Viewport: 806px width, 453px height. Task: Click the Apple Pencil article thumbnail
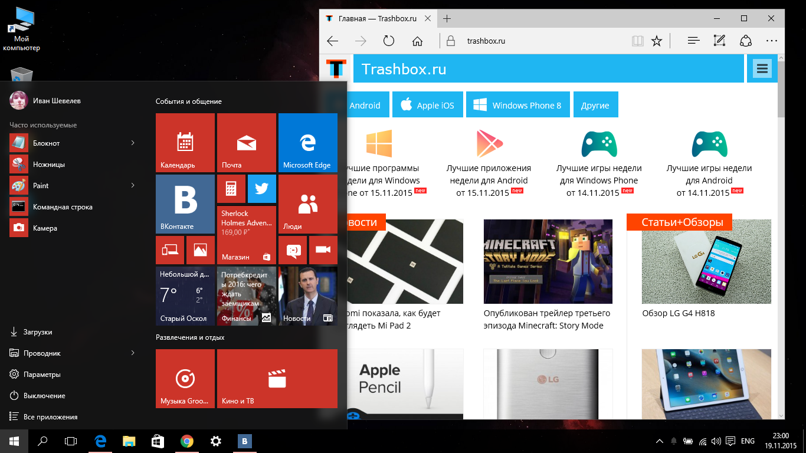405,384
